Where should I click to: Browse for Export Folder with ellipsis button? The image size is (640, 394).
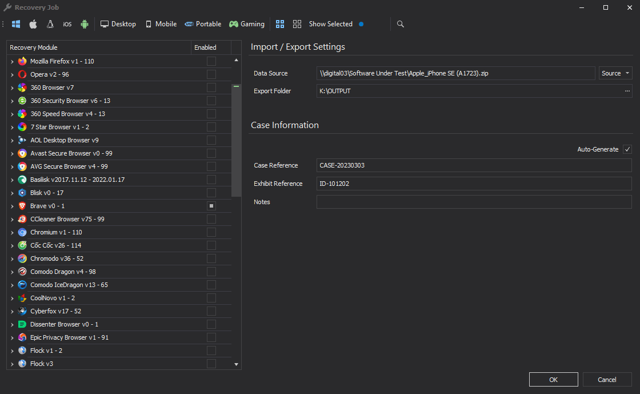627,91
